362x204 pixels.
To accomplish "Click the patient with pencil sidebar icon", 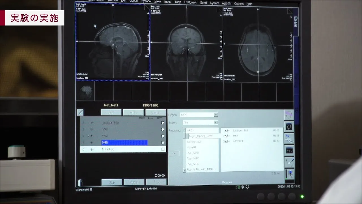I will click(289, 162).
